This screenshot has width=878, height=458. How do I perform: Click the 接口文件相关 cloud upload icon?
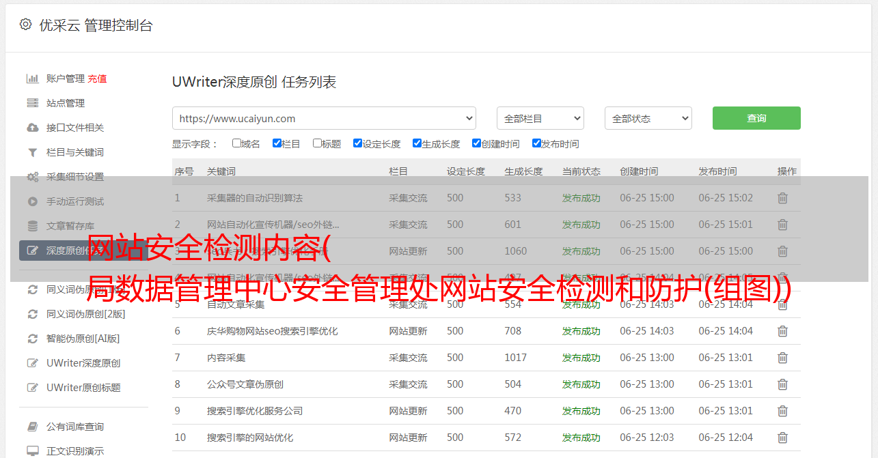pos(32,128)
